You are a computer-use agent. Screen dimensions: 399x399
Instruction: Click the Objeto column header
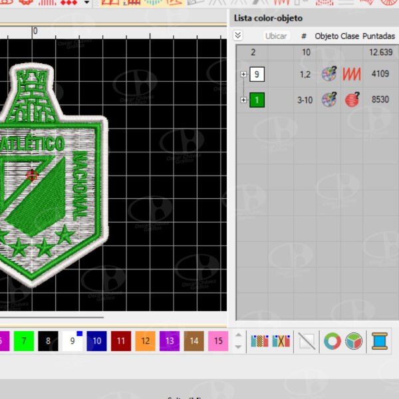click(327, 36)
